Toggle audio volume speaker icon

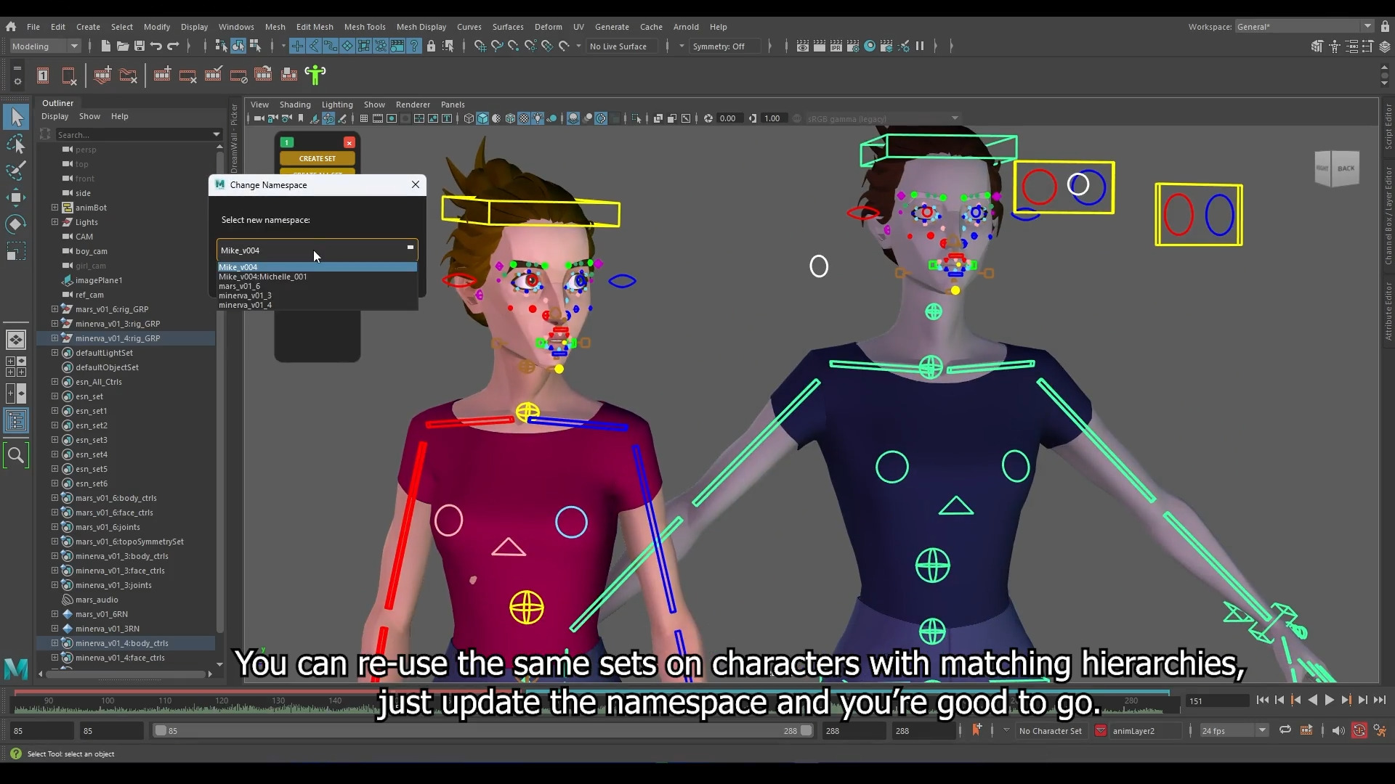point(1338,731)
